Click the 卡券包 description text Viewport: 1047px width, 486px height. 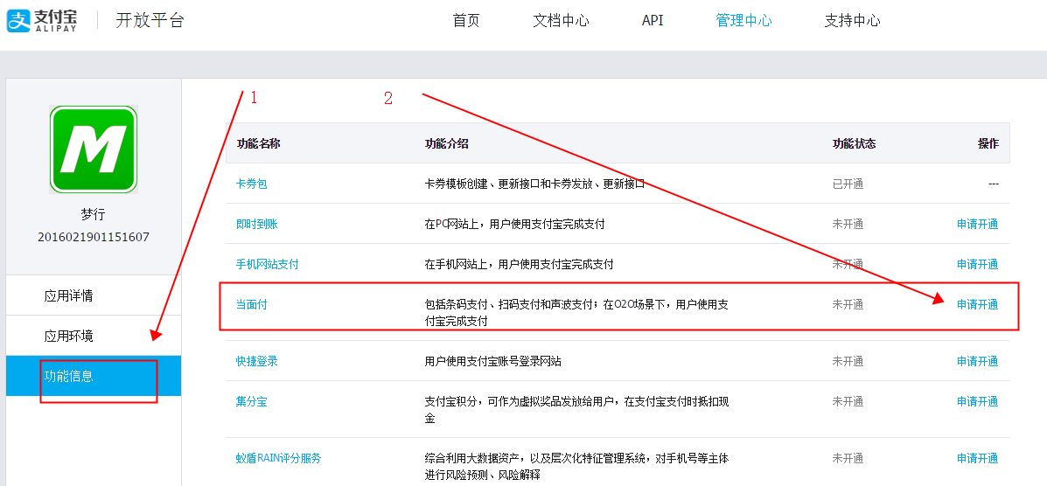click(534, 184)
